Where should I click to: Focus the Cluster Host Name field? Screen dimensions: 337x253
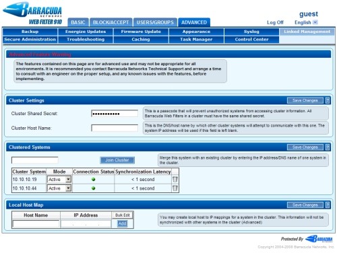(x=115, y=128)
